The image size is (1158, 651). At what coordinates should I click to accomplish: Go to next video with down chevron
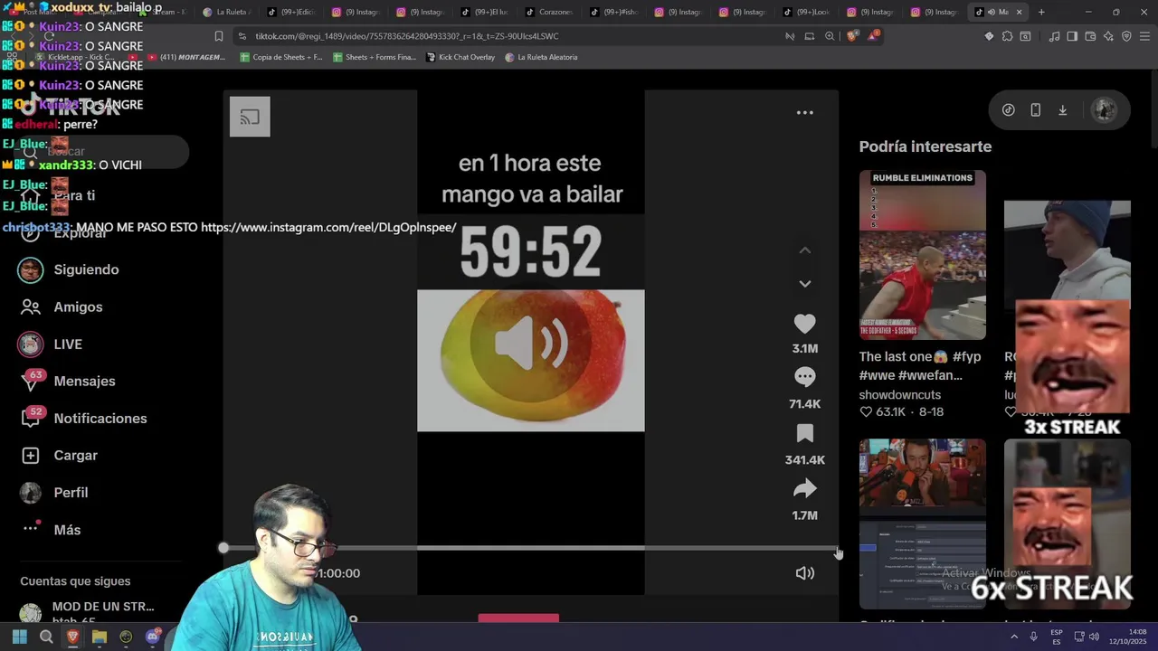[x=804, y=284]
